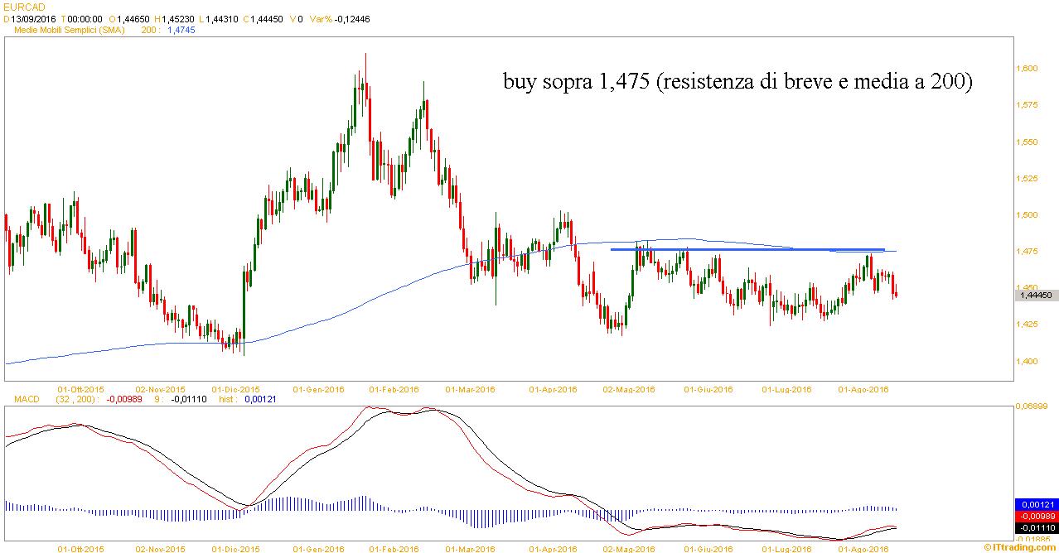Click the current price tag 1,44450
Viewport: 1059px width, 553px height.
(1036, 295)
